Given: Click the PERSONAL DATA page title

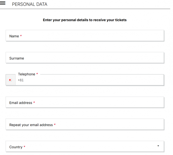Looking at the screenshot, I should (30, 4).
